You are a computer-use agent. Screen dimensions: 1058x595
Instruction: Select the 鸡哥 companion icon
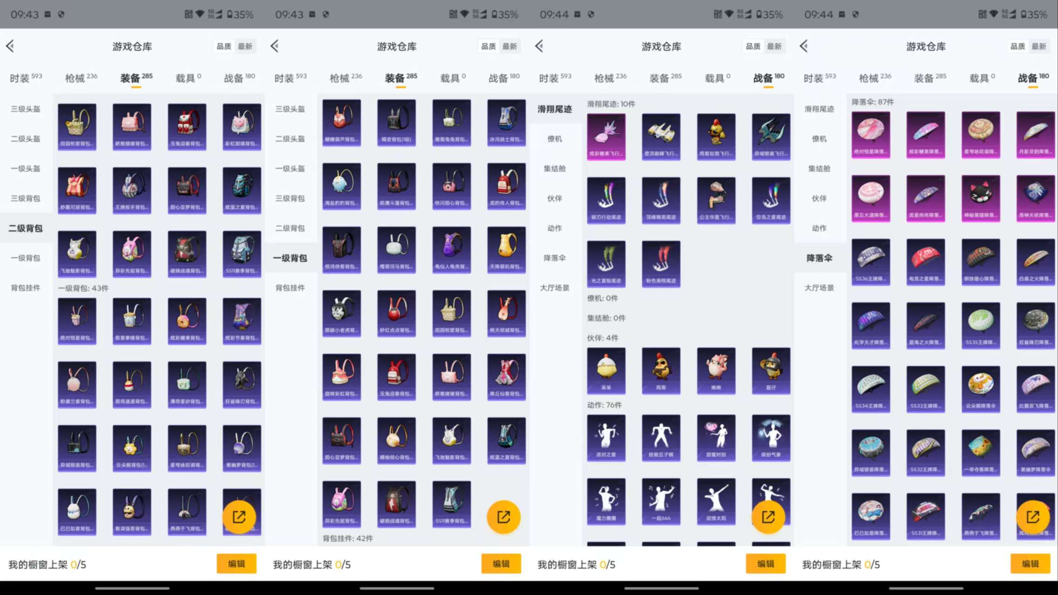click(661, 370)
